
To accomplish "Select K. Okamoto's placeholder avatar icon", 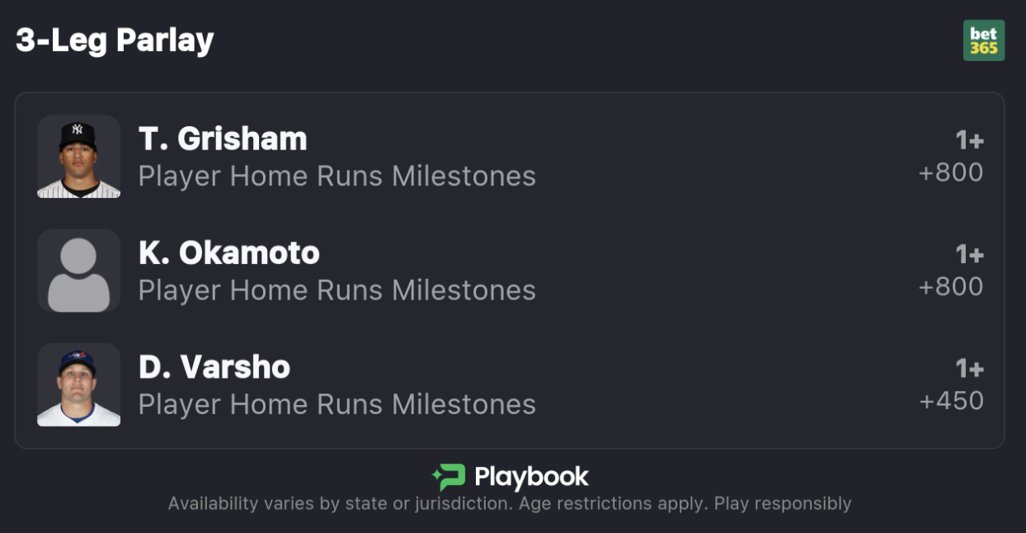I will pyautogui.click(x=79, y=271).
